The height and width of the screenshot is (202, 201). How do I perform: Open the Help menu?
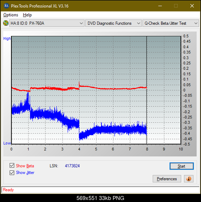tap(27, 15)
